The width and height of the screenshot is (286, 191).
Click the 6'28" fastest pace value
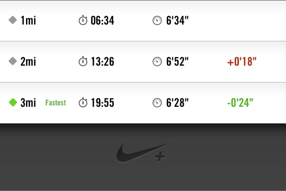point(177,102)
